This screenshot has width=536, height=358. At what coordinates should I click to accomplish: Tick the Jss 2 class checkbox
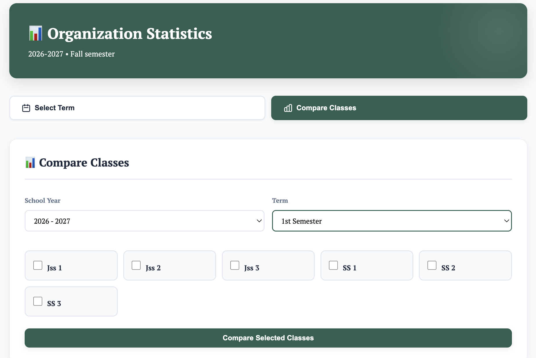pyautogui.click(x=136, y=265)
